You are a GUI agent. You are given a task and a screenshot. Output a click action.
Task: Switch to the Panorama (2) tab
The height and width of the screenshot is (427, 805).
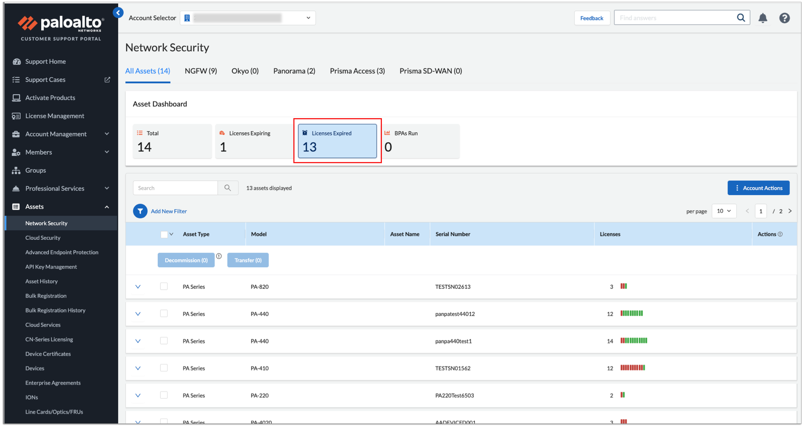point(294,71)
